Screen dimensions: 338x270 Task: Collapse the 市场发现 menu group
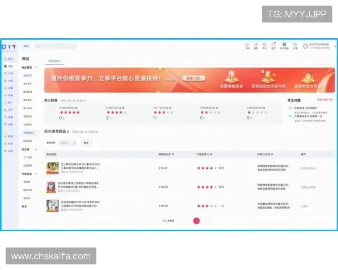click(x=36, y=174)
